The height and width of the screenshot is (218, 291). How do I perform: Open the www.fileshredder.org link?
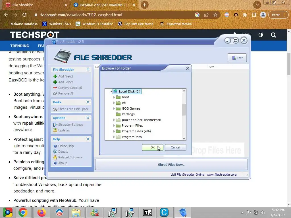[222, 175]
